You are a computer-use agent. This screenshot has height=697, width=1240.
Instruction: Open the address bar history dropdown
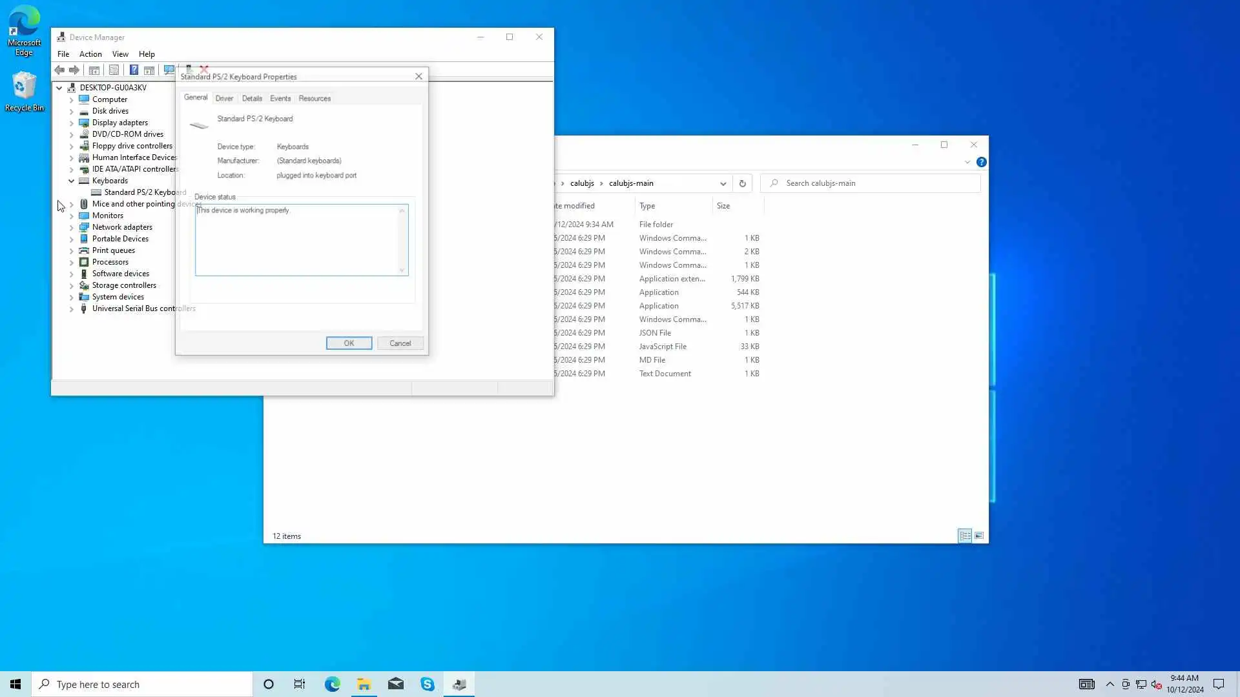[723, 183]
